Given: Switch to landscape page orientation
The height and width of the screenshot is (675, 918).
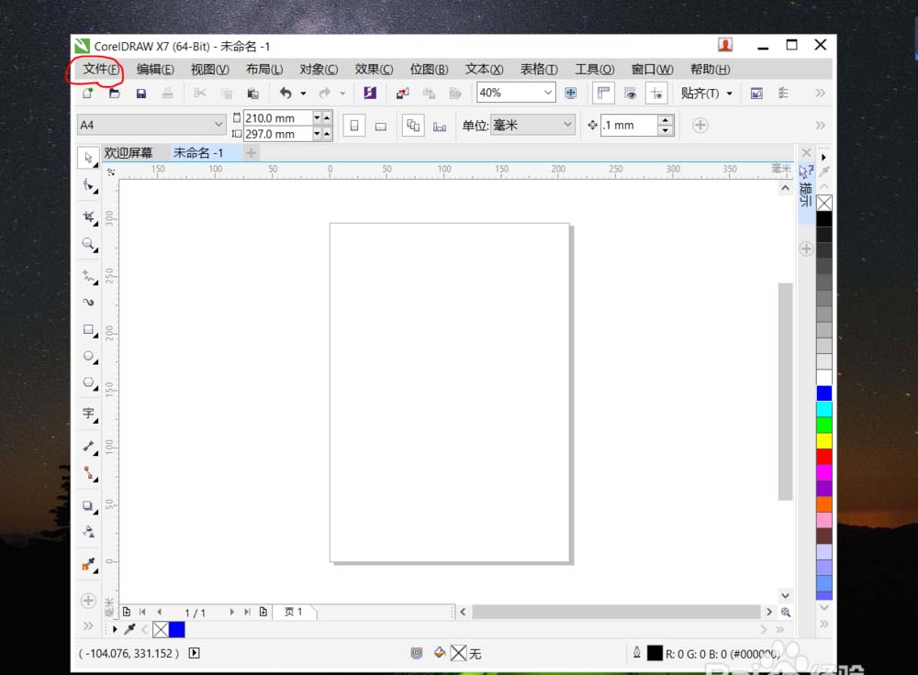Looking at the screenshot, I should coord(380,125).
